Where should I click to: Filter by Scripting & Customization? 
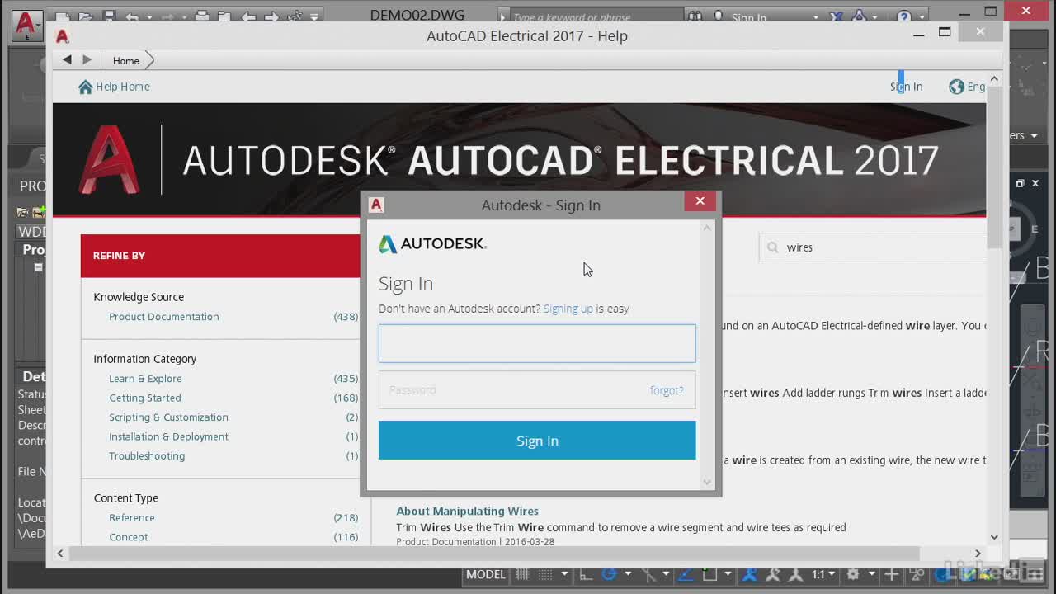(x=168, y=417)
